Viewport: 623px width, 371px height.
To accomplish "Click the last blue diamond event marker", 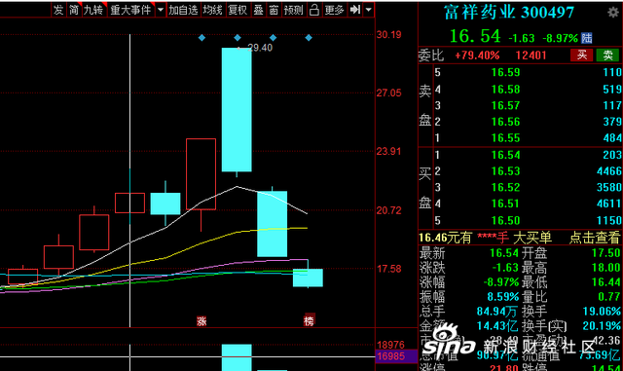I will [309, 38].
